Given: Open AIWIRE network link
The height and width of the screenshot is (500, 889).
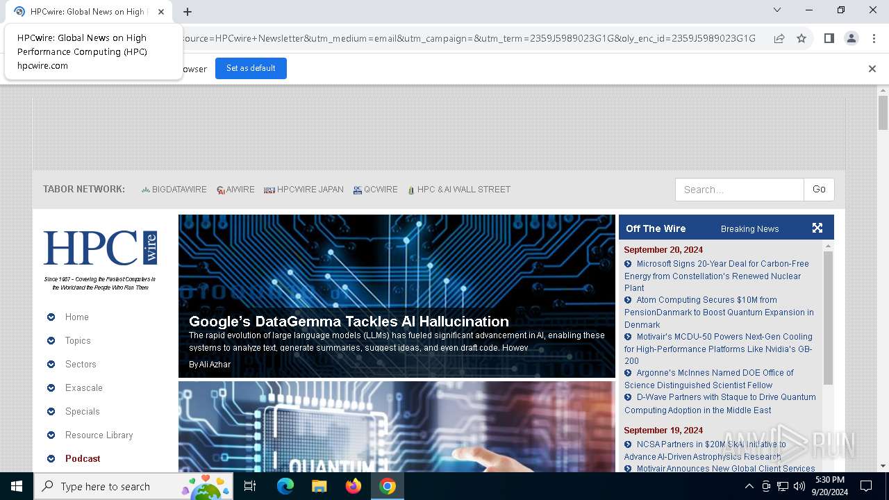Looking at the screenshot, I should pyautogui.click(x=235, y=190).
